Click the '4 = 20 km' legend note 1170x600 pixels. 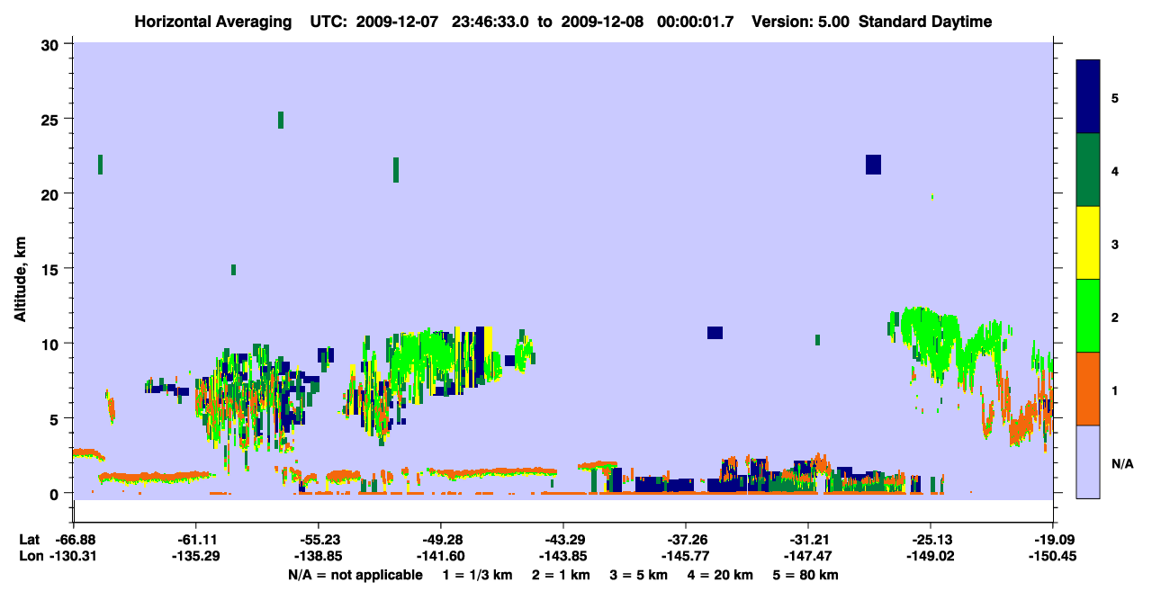pos(721,575)
